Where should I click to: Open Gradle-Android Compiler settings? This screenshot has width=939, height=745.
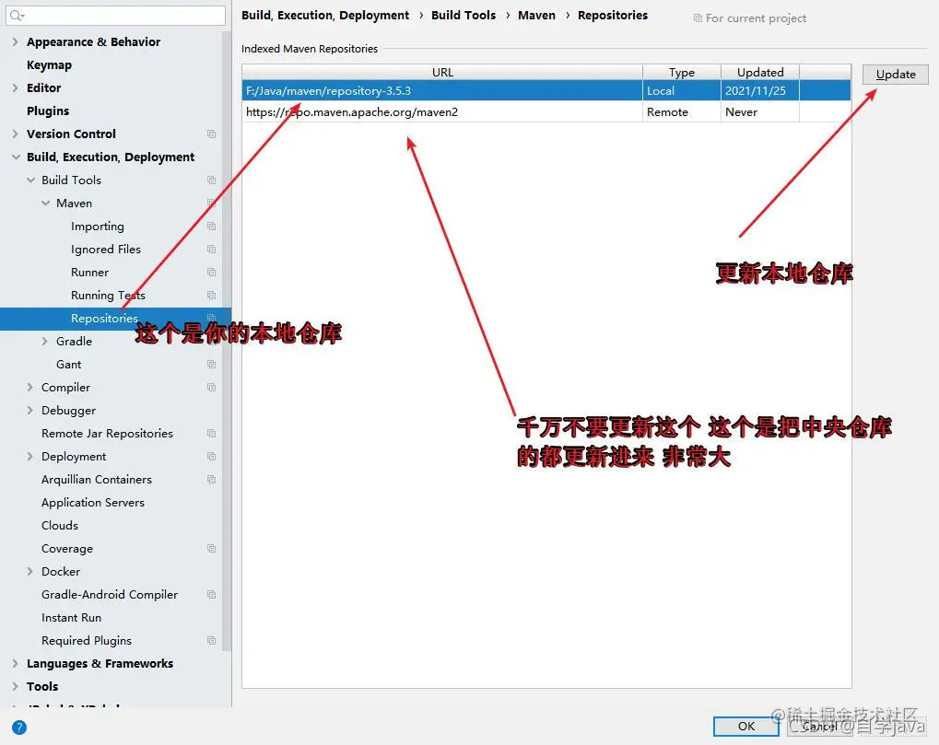[110, 595]
